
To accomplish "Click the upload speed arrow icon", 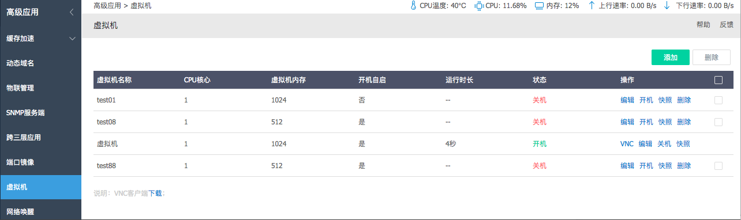I will coord(592,6).
